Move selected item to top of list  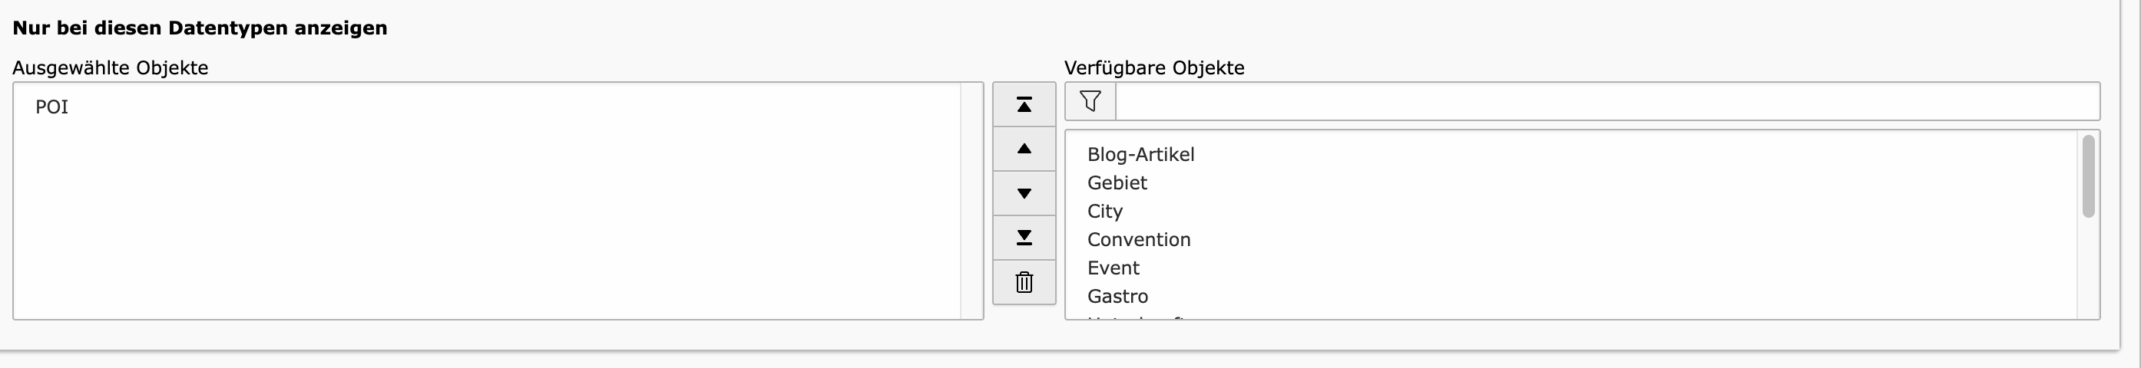coord(1024,104)
